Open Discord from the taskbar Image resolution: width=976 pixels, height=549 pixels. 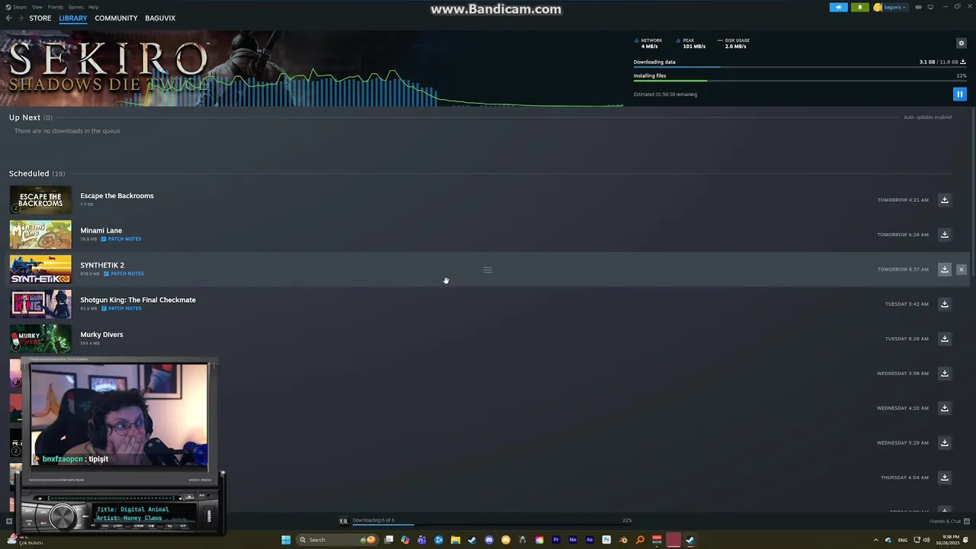(x=489, y=540)
